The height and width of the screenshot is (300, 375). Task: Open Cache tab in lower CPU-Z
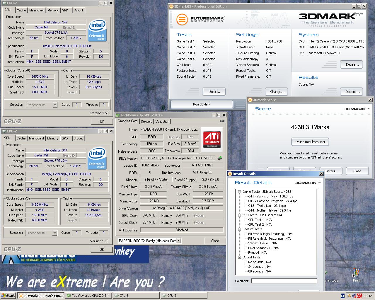coord(21,138)
